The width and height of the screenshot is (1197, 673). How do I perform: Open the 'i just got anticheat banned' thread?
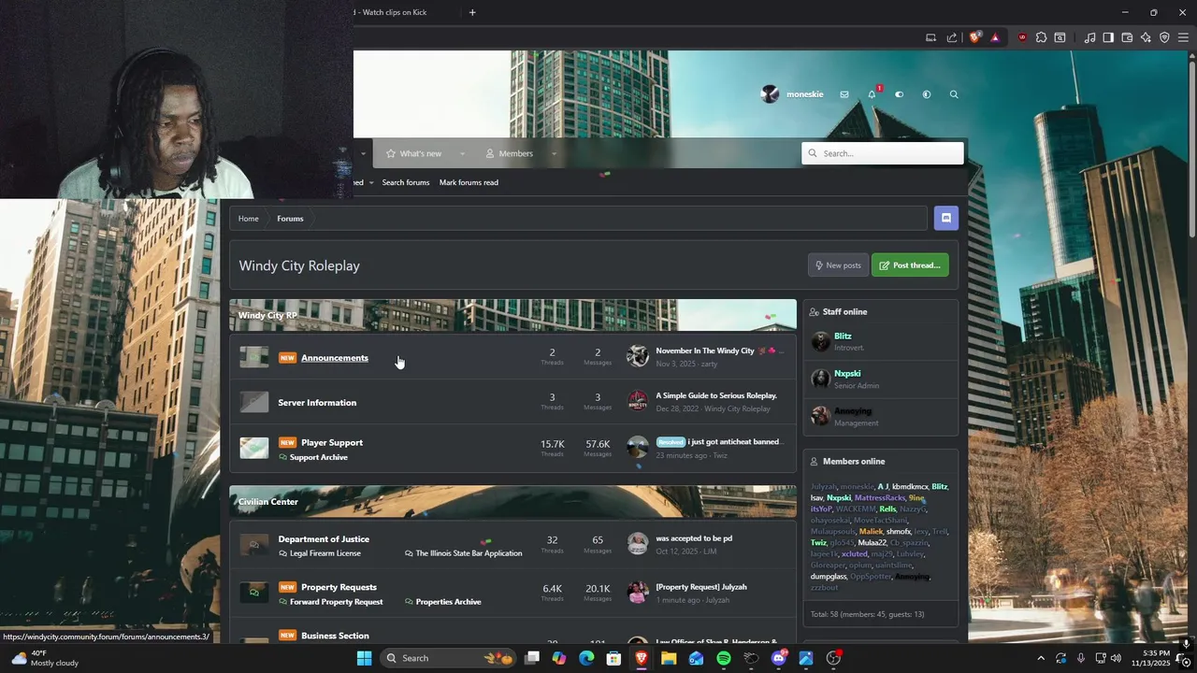734,441
